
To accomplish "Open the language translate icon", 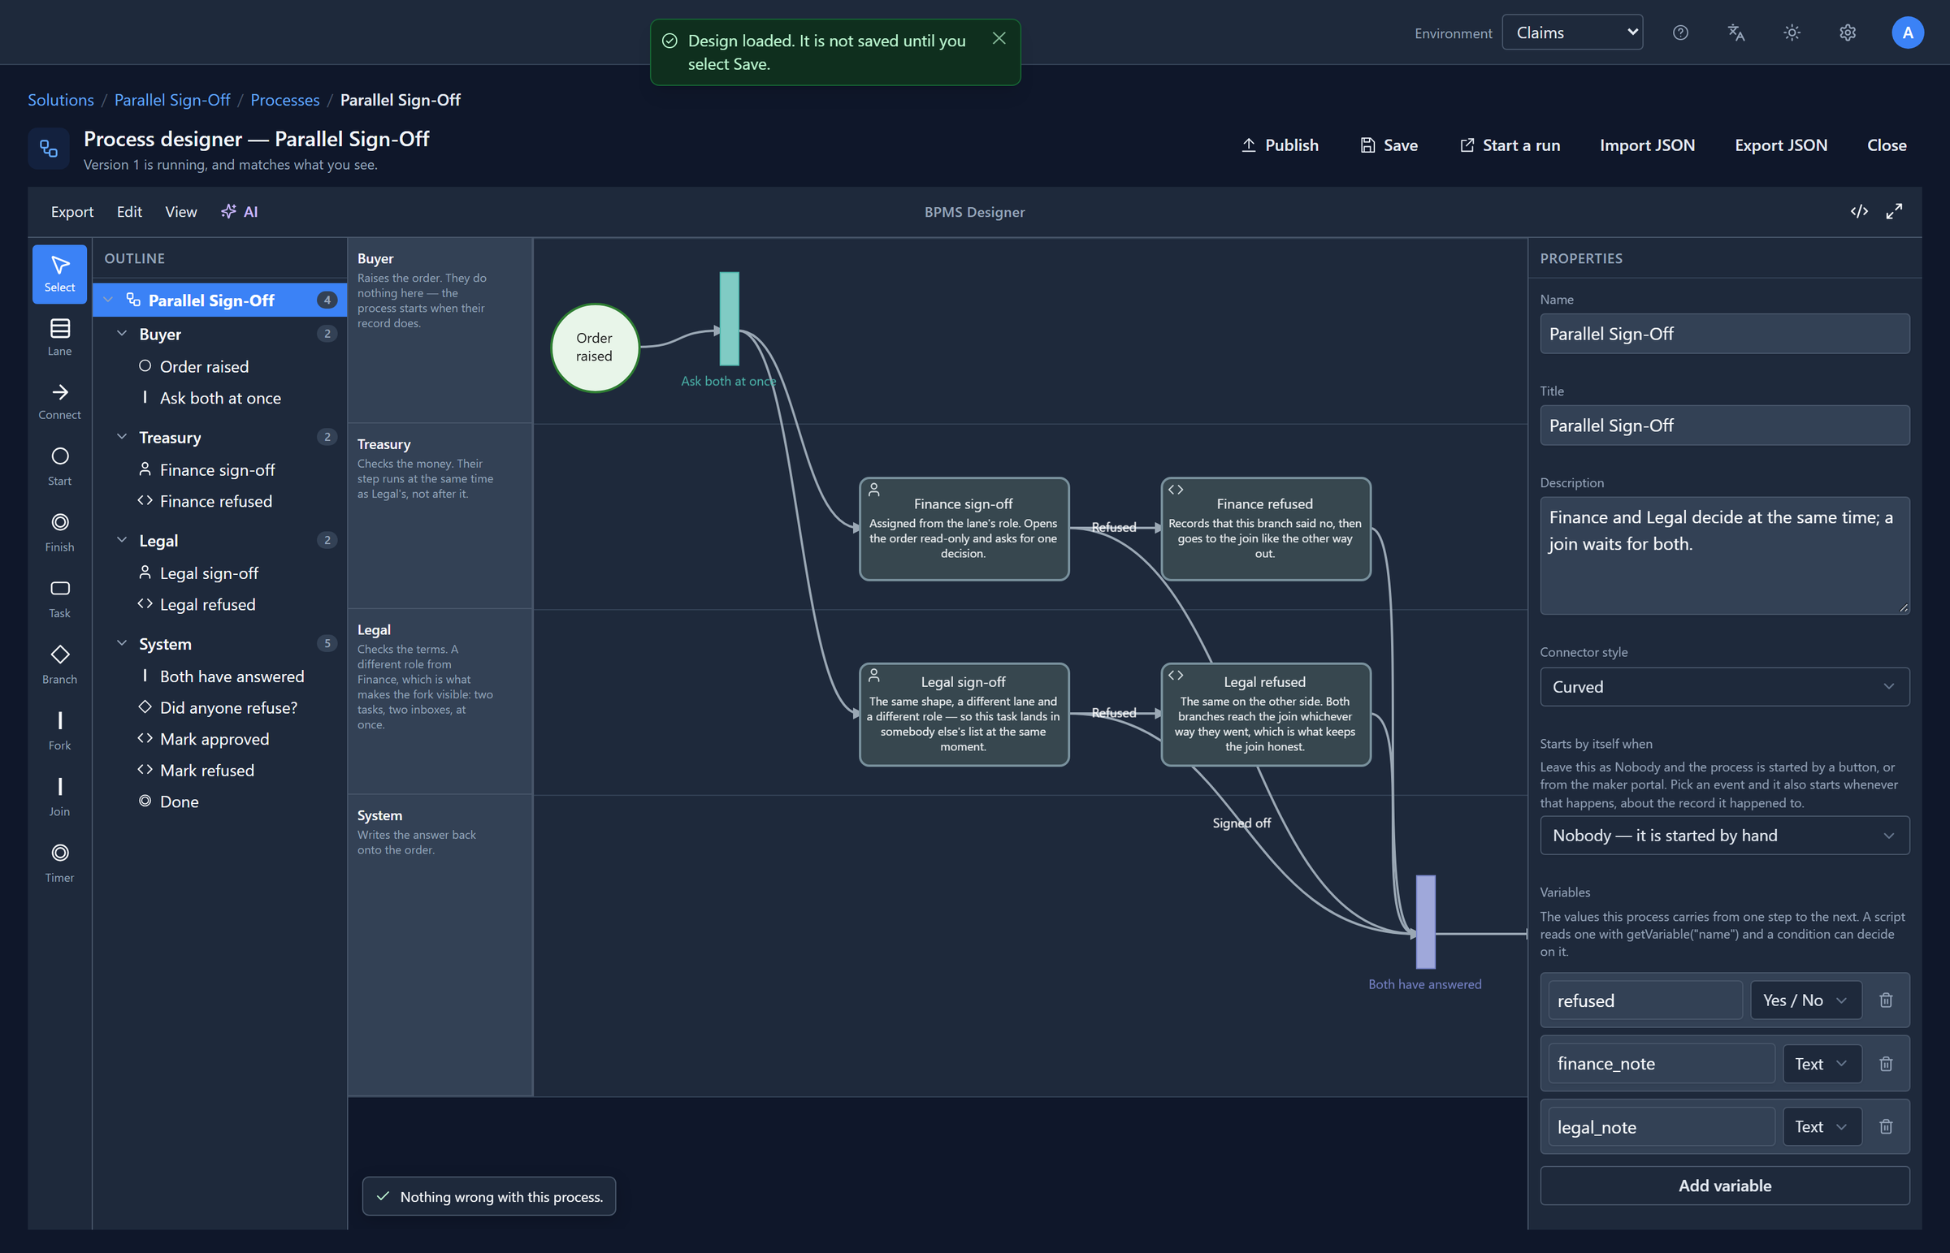I will coord(1736,32).
